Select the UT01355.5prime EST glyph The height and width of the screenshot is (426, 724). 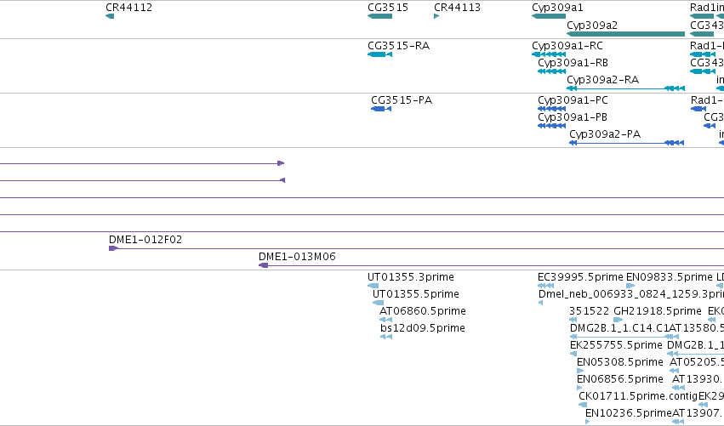pyautogui.click(x=378, y=303)
